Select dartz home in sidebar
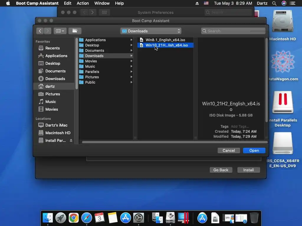 (54, 86)
